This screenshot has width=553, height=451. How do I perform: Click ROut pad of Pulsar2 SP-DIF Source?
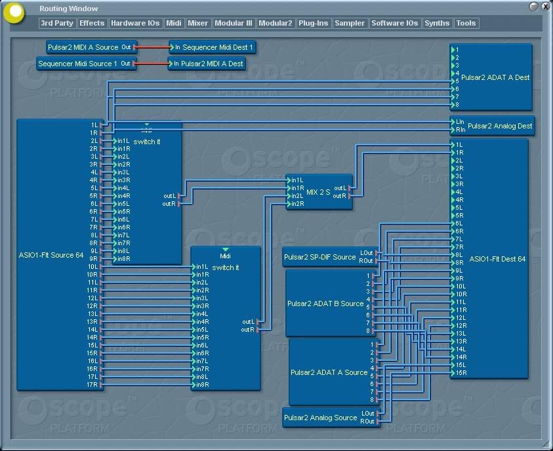pyautogui.click(x=377, y=261)
